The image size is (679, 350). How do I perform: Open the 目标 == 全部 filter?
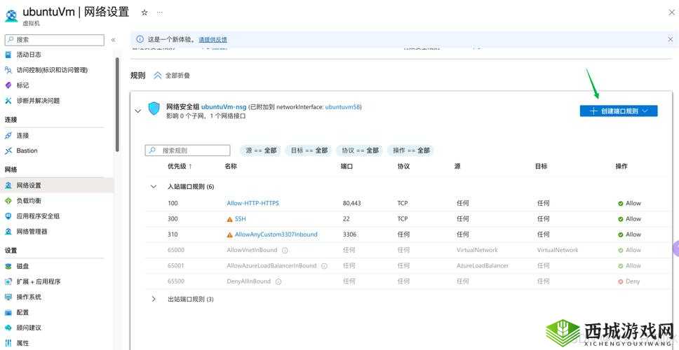click(x=309, y=150)
